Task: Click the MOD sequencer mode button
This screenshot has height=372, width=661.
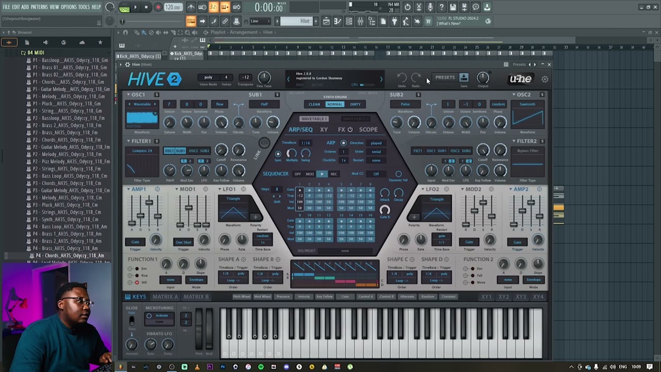Action: 310,174
